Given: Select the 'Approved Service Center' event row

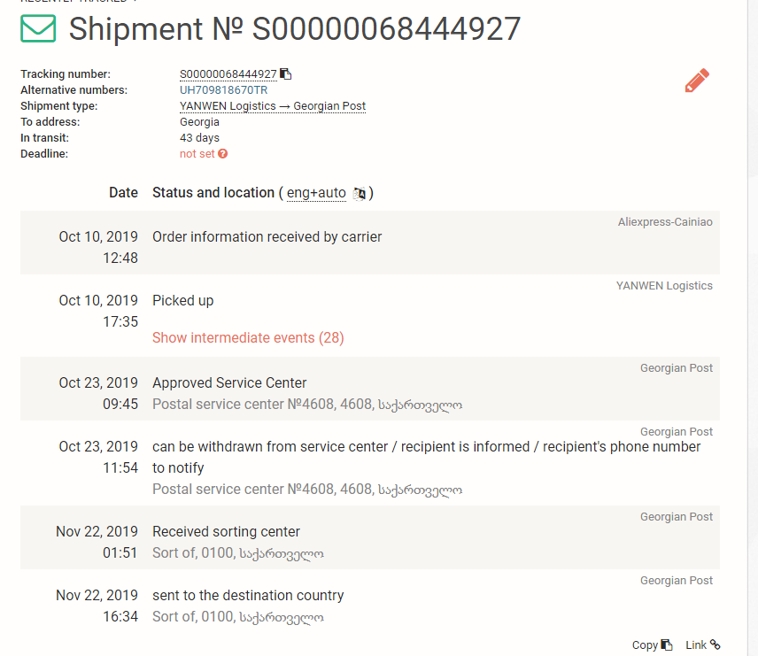Looking at the screenshot, I should pyautogui.click(x=229, y=383).
